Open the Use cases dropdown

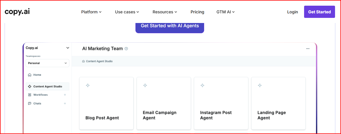(127, 12)
